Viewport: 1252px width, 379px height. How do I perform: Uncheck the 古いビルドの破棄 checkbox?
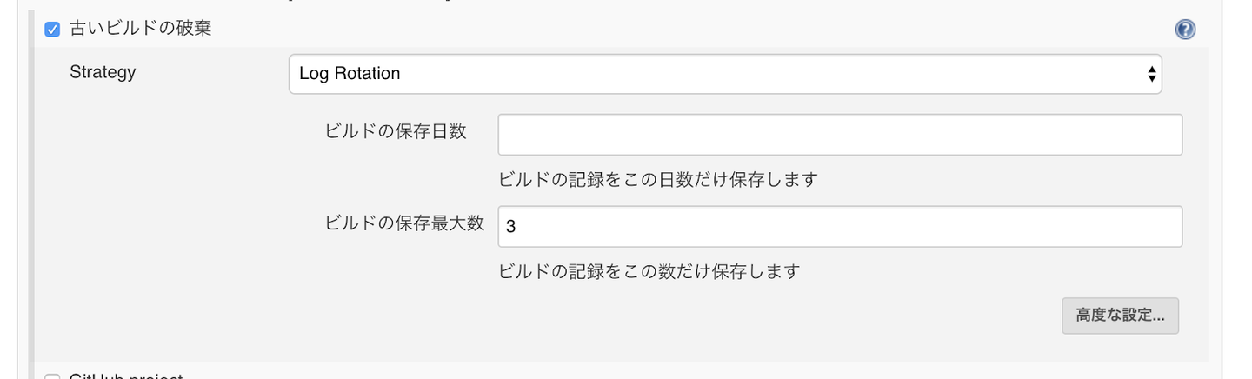[x=52, y=30]
